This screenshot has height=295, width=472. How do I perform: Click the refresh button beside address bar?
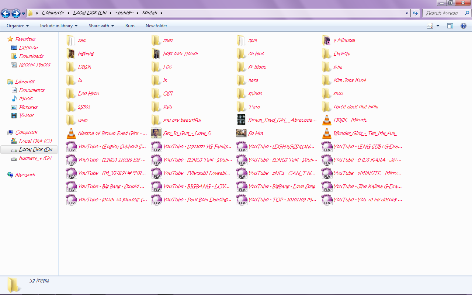click(416, 13)
